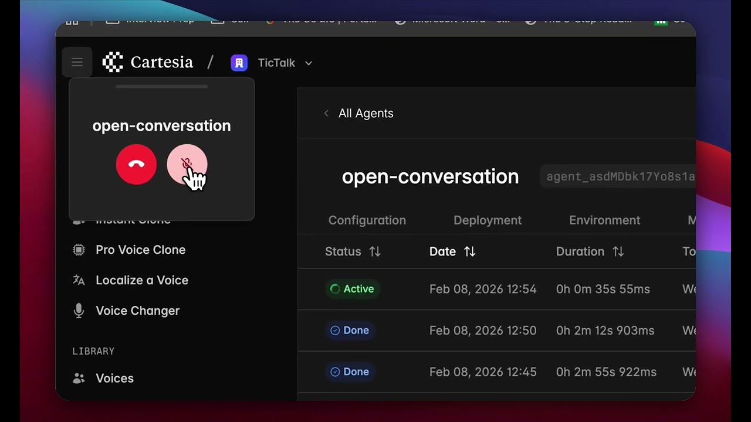This screenshot has height=422, width=751.
Task: Select the Feb 08, 2026 12:54 date
Action: coord(483,289)
